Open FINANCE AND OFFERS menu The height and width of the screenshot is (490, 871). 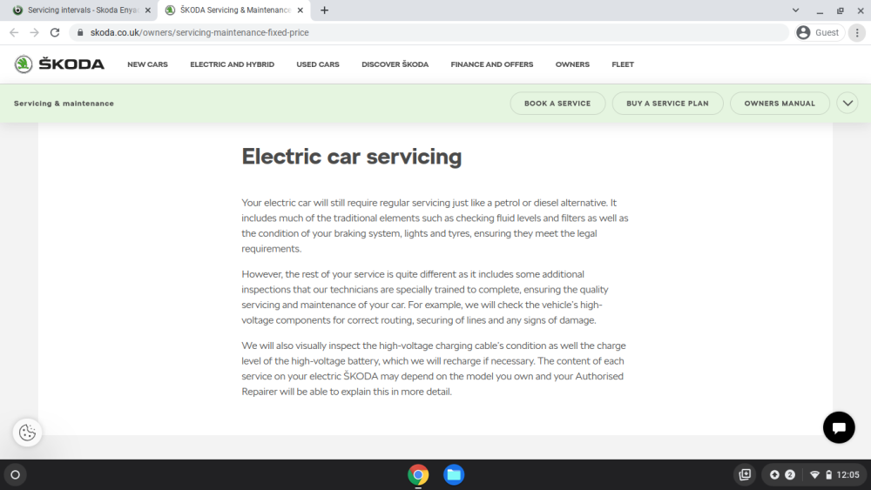pyautogui.click(x=491, y=64)
